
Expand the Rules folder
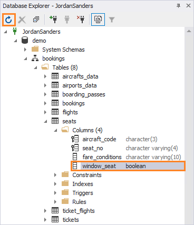[55, 202]
